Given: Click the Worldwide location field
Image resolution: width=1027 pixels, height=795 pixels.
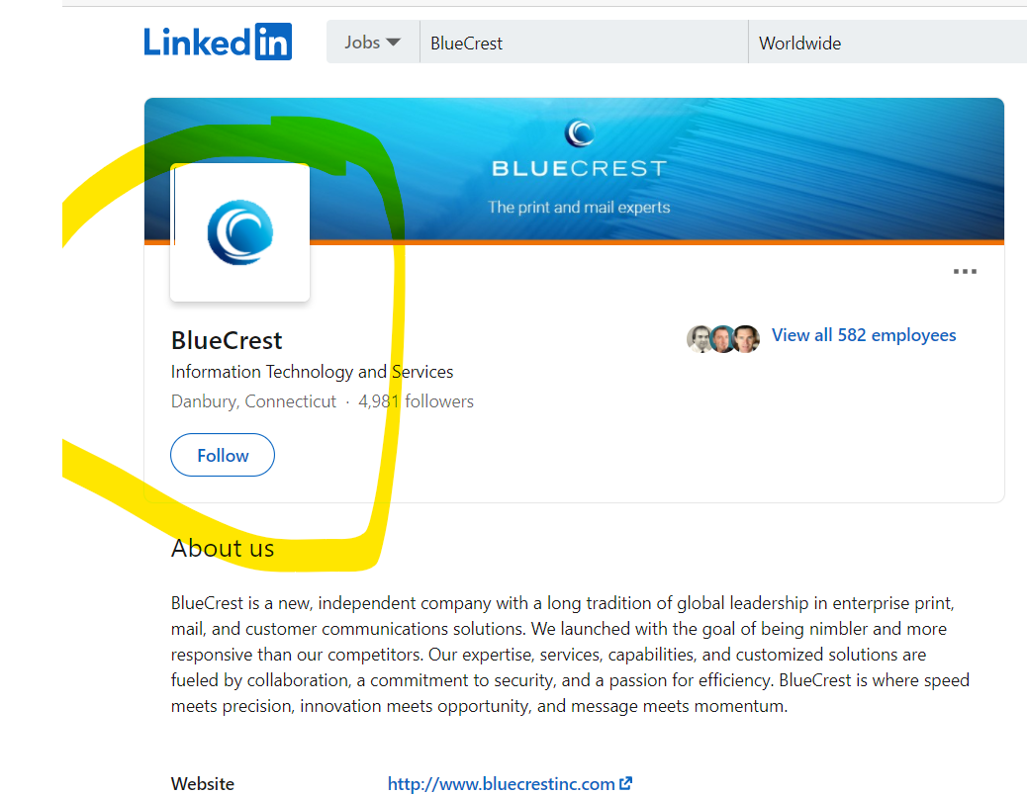Looking at the screenshot, I should pos(887,42).
